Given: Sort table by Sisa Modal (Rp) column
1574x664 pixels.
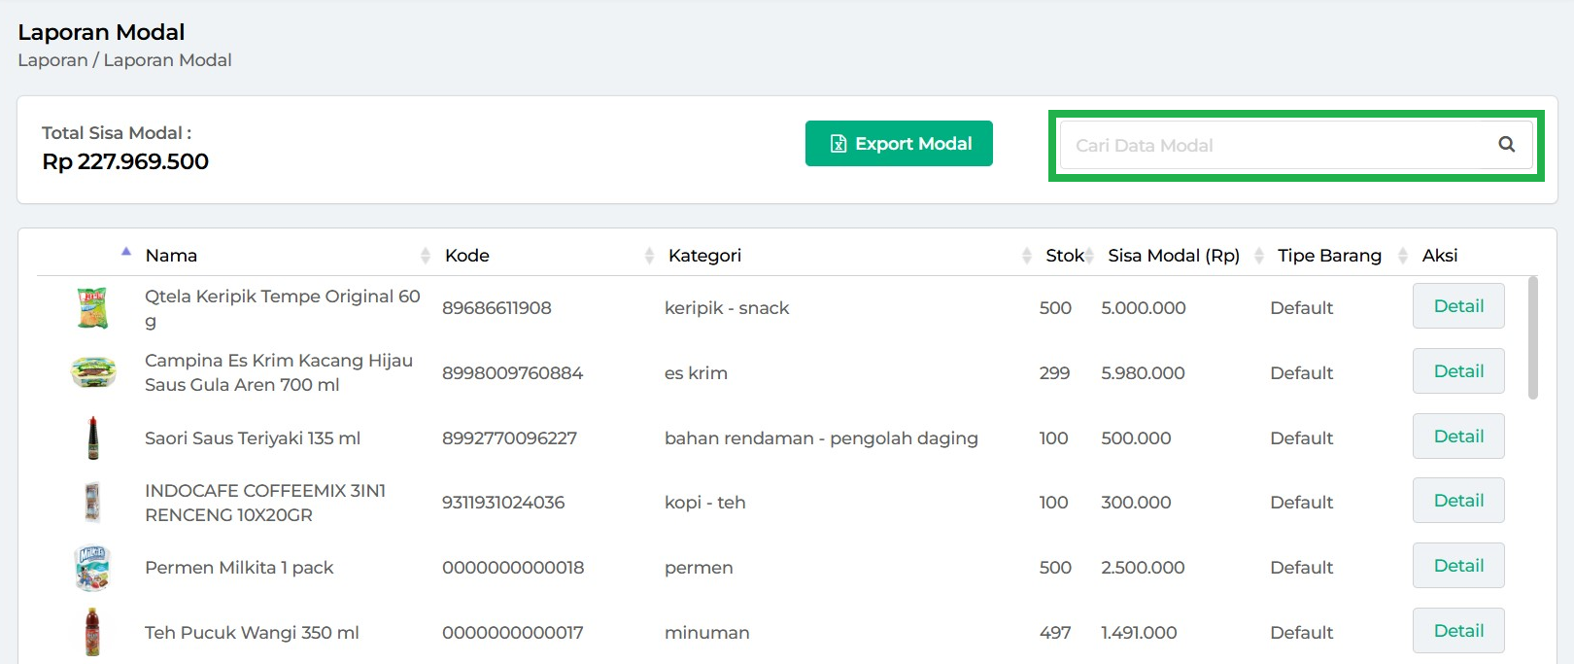Looking at the screenshot, I should pos(1174,256).
